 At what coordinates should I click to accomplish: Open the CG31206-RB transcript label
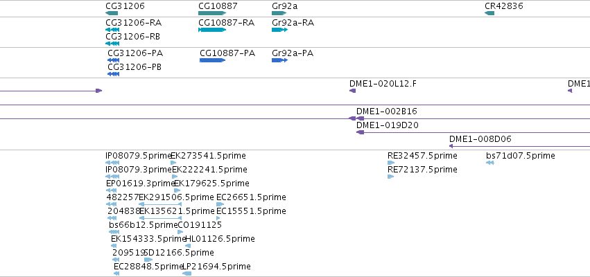point(132,37)
